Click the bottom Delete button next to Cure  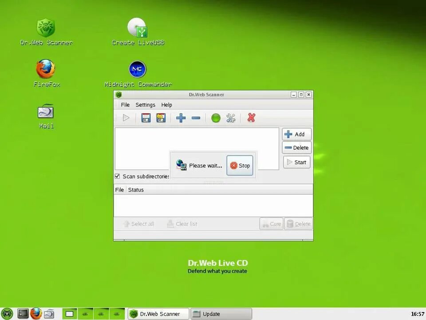pos(298,224)
